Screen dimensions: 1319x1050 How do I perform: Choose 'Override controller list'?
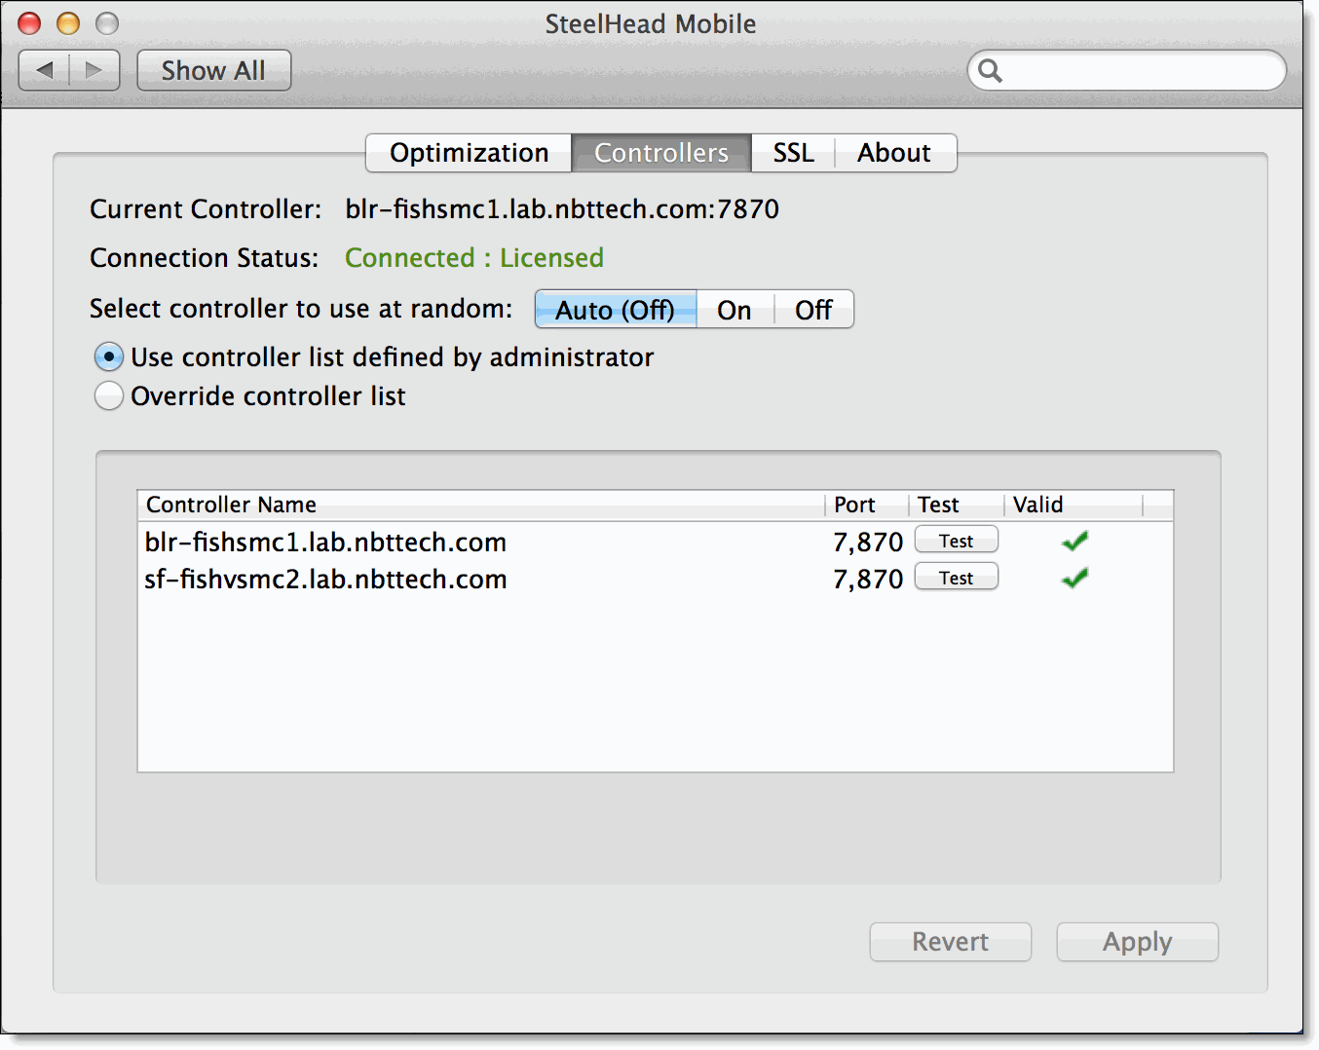coord(109,395)
